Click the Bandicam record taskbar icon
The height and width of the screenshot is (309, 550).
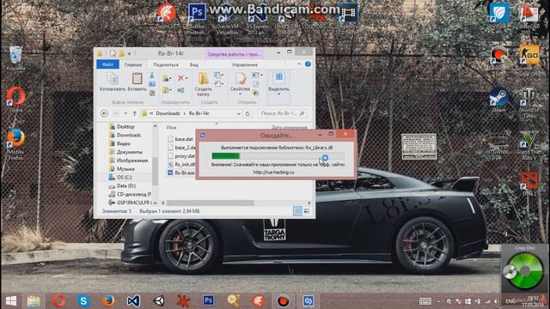tap(283, 300)
